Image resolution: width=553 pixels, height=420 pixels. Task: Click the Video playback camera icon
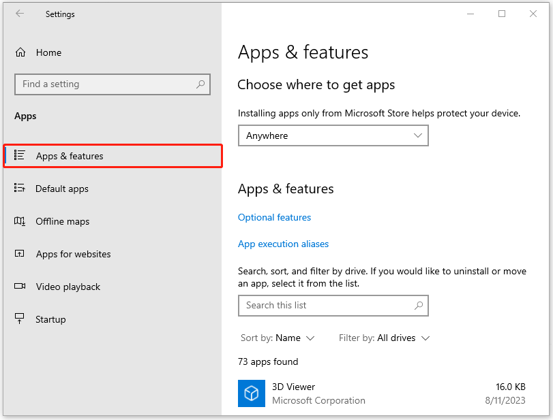[20, 286]
